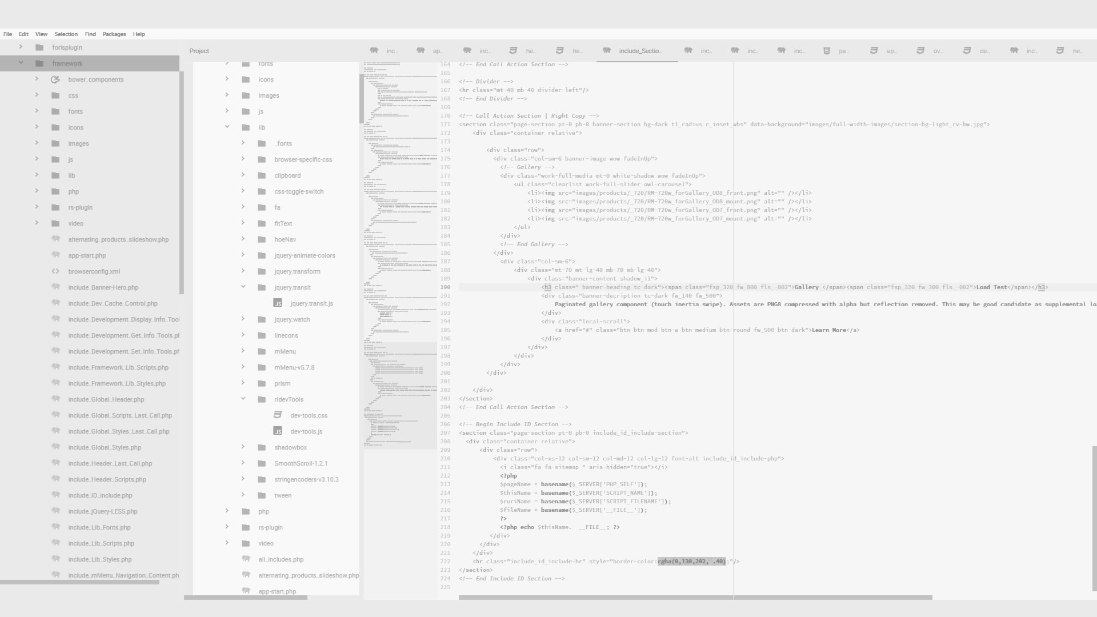
Task: Switch to the include_Sectio... editor tab
Action: click(x=640, y=51)
